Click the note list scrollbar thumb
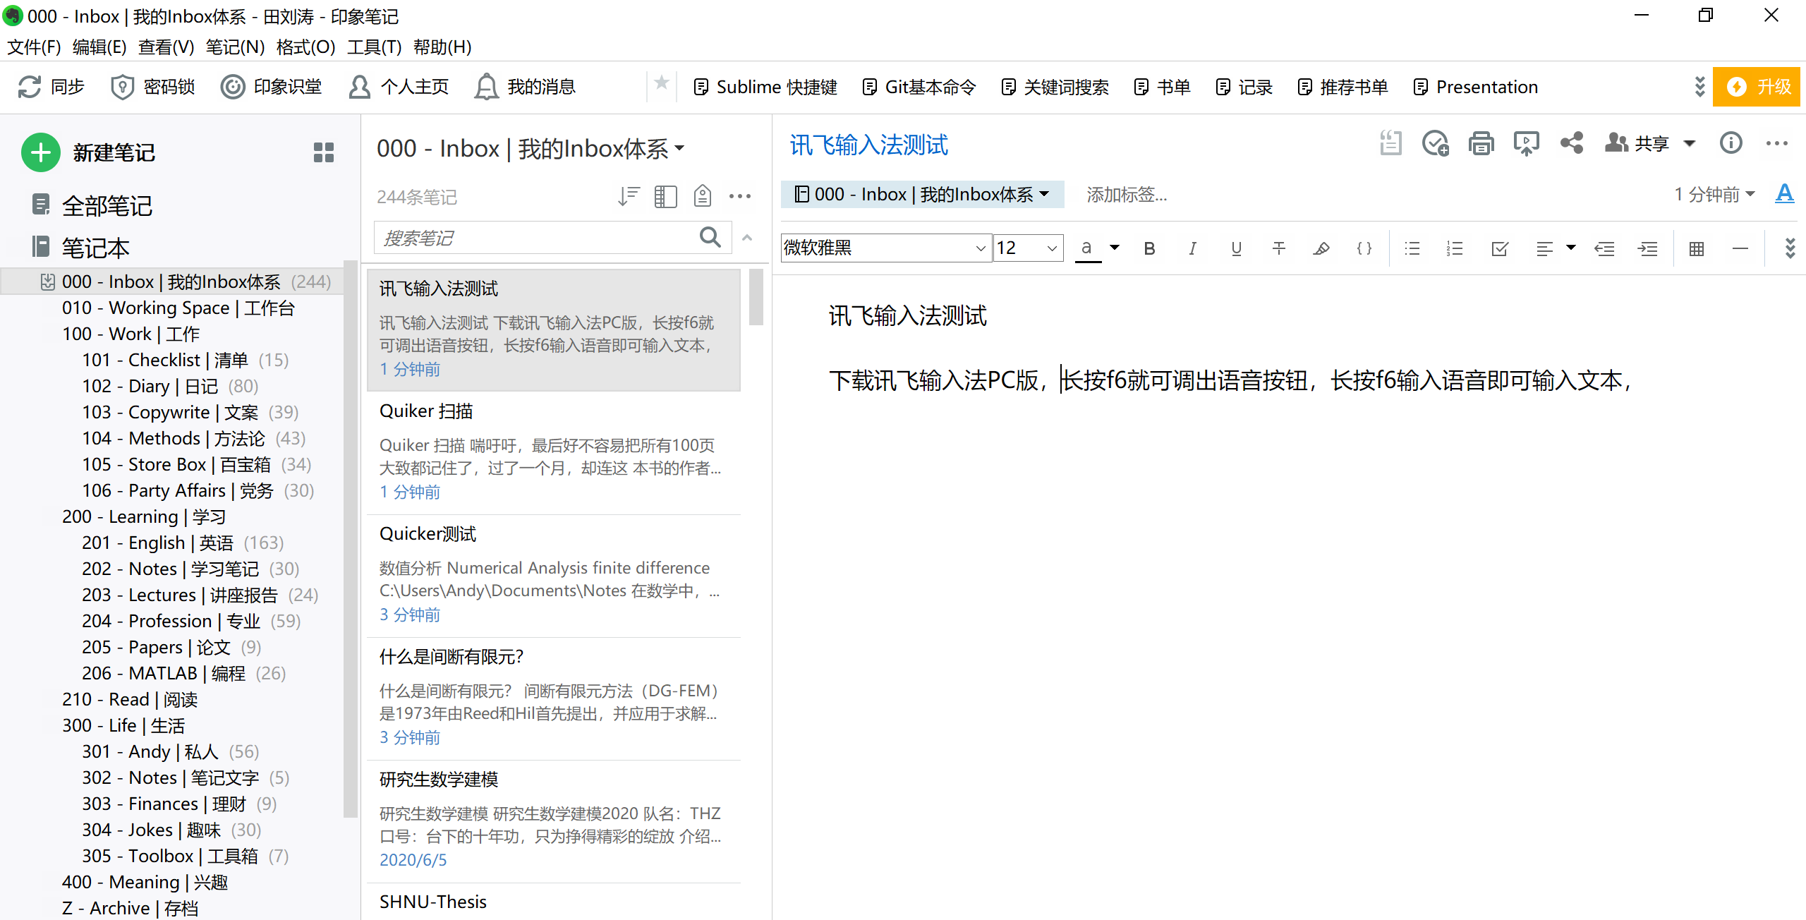Image resolution: width=1806 pixels, height=920 pixels. [x=756, y=297]
